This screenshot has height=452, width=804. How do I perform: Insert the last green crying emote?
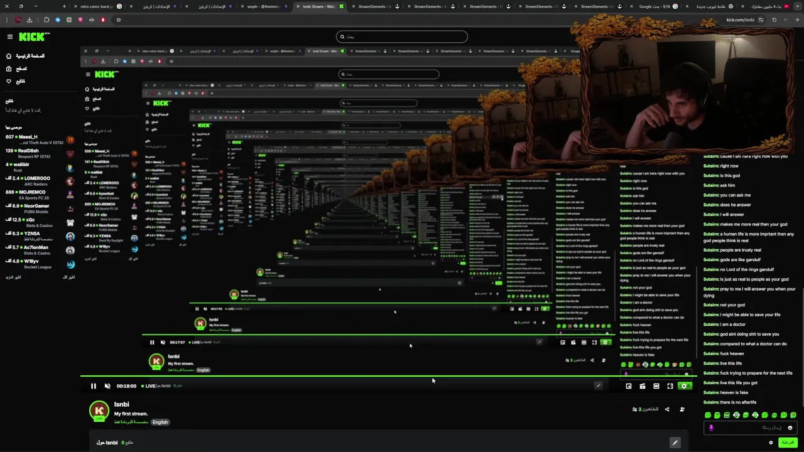pos(793,415)
